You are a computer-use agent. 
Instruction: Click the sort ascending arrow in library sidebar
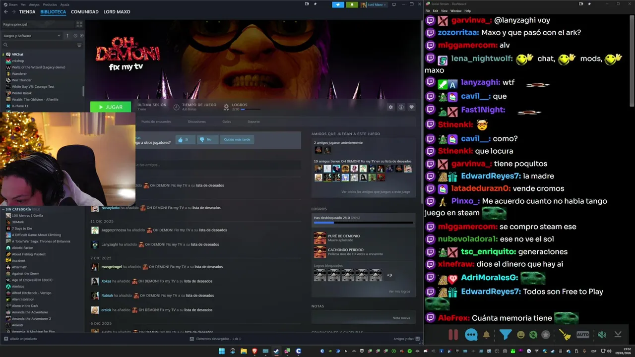pyautogui.click(x=67, y=36)
